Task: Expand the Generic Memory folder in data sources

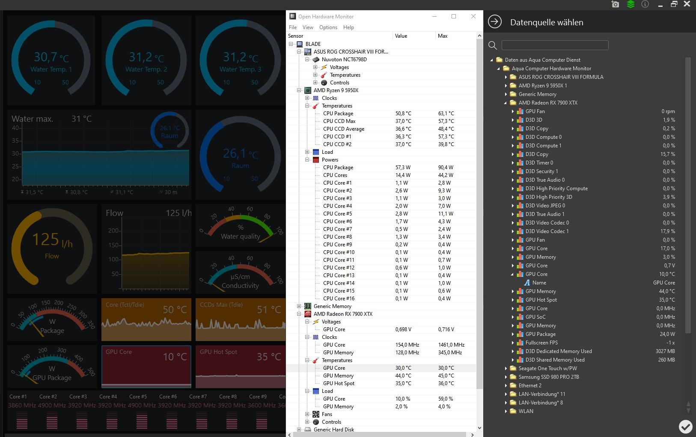Action: [506, 94]
